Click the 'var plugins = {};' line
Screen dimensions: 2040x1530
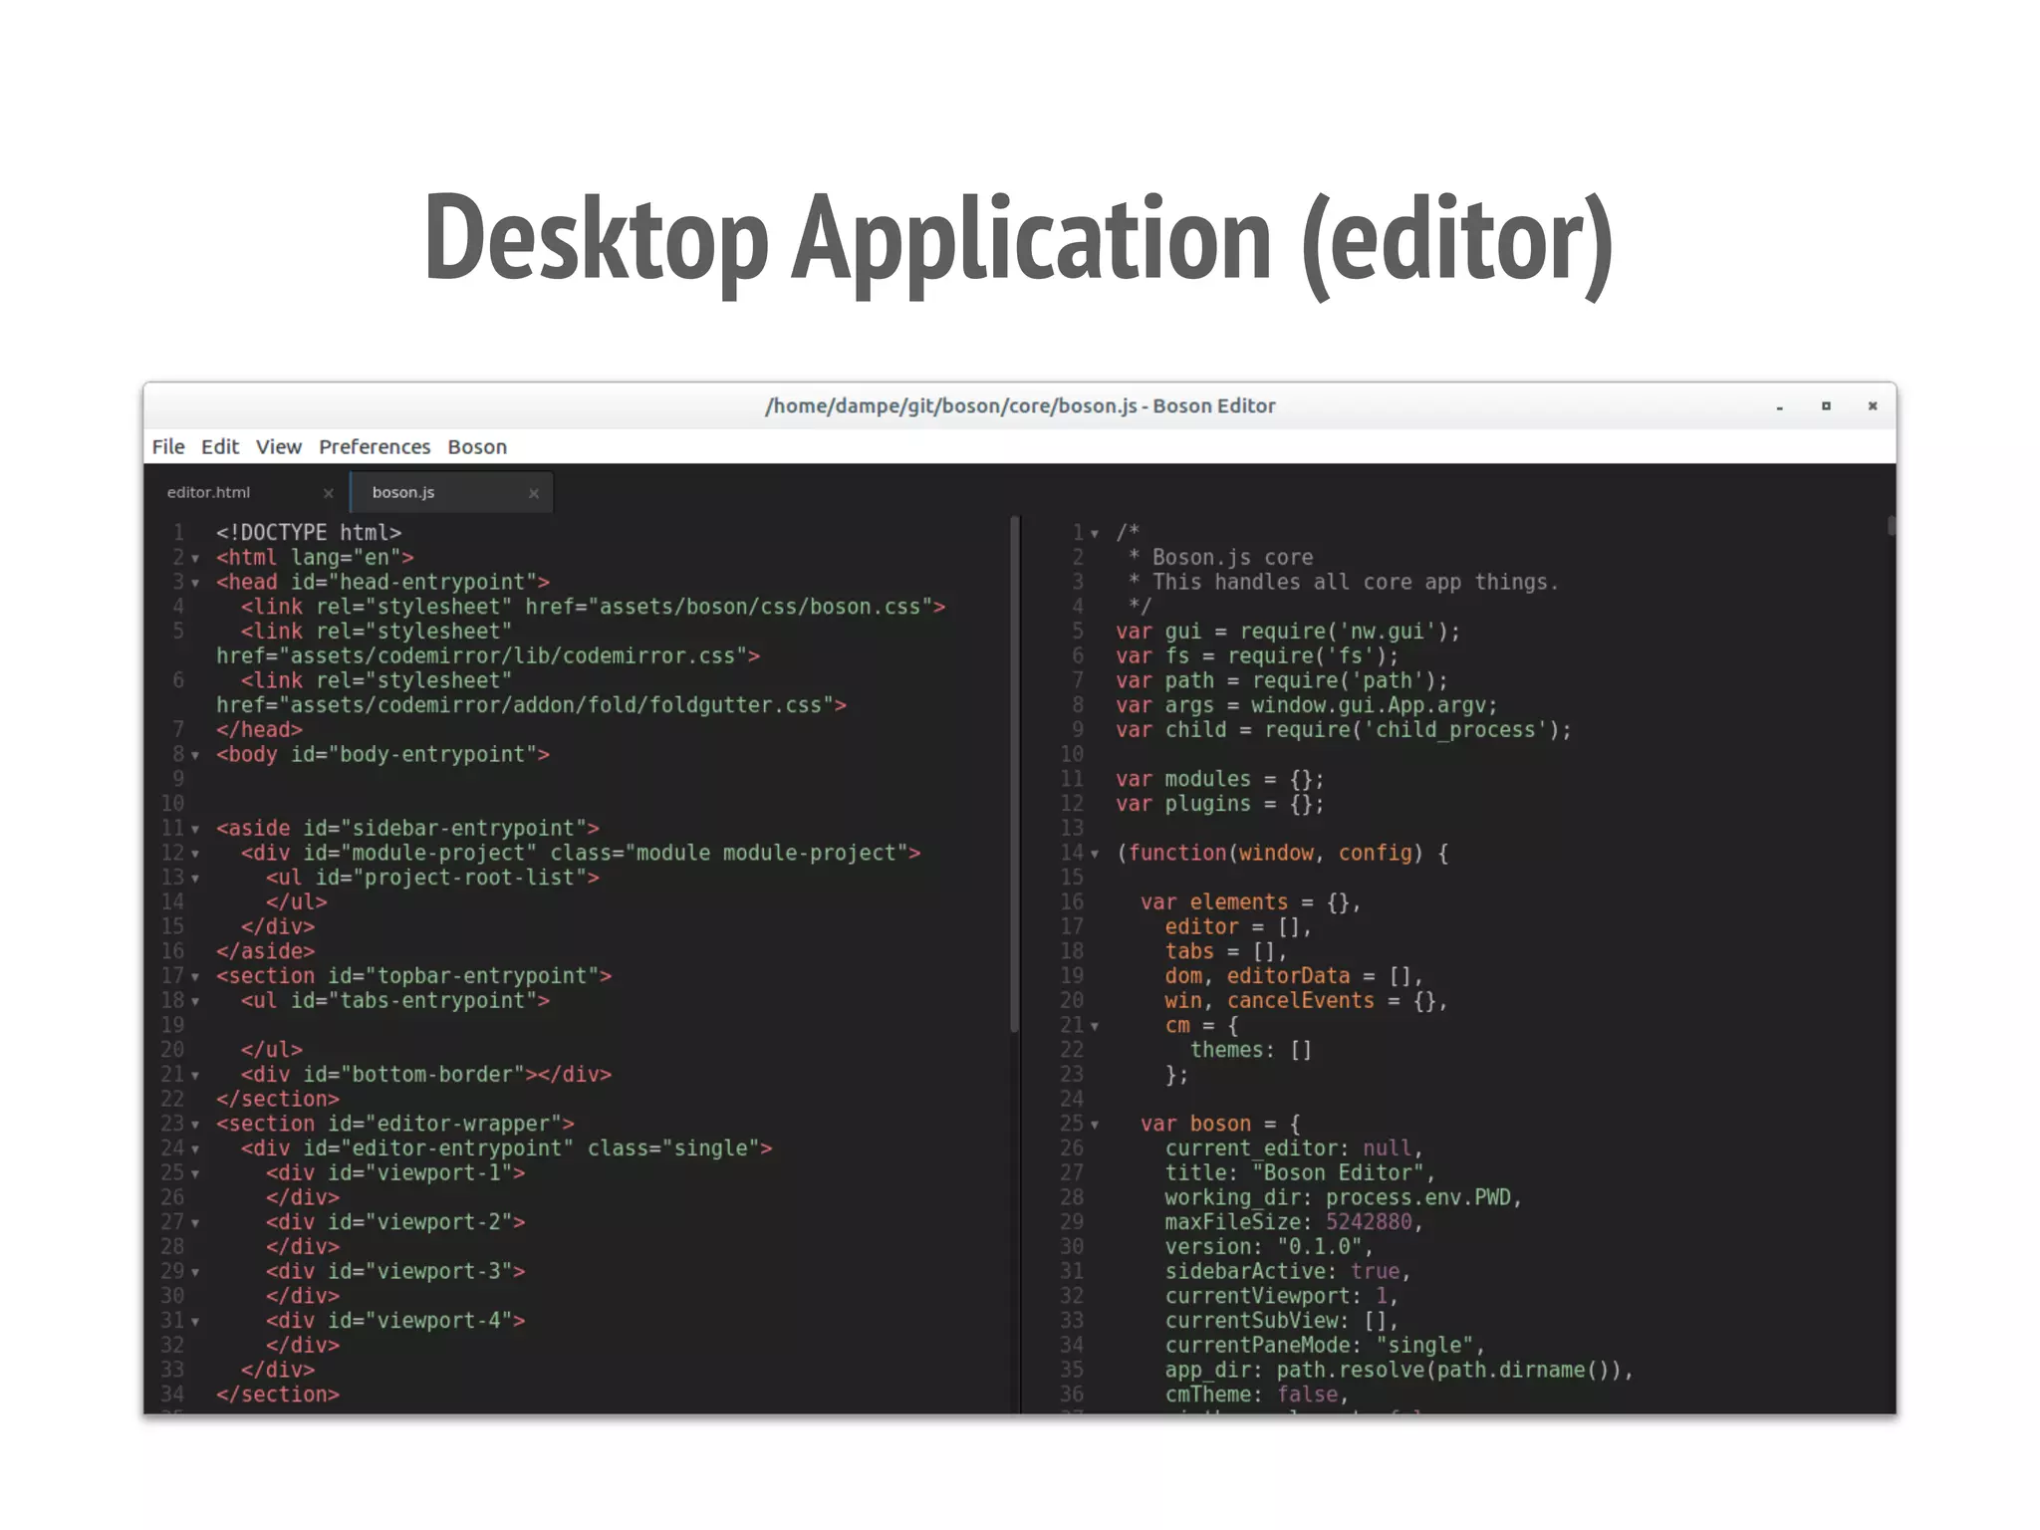tap(1220, 804)
